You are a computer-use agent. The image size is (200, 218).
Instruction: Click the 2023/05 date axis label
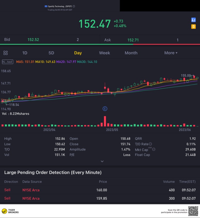[112, 130]
